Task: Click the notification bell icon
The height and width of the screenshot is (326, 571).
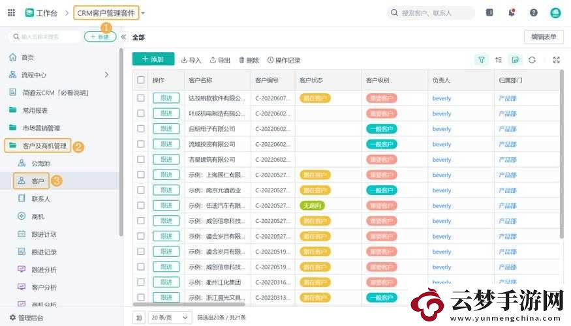Action: (512, 12)
